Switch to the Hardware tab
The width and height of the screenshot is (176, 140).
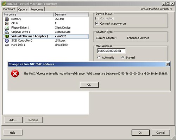[x=9, y=9]
